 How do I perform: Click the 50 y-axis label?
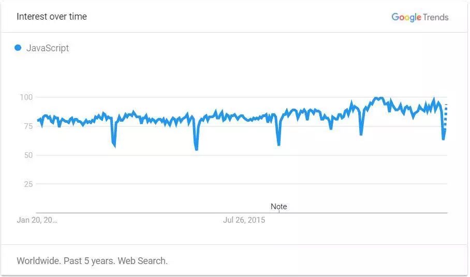point(28,155)
